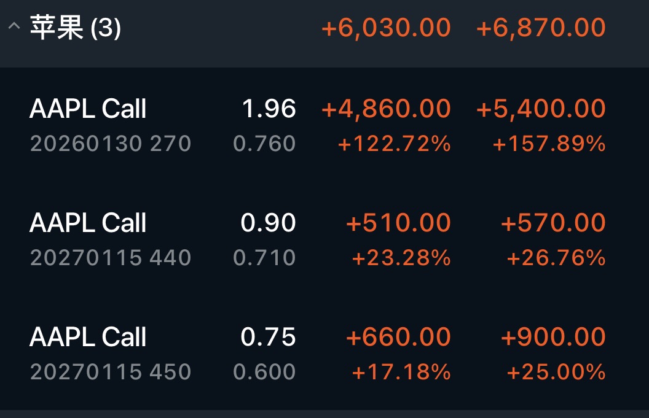The image size is (649, 418).
Task: Click the 0.90 current price
Action: pyautogui.click(x=268, y=223)
